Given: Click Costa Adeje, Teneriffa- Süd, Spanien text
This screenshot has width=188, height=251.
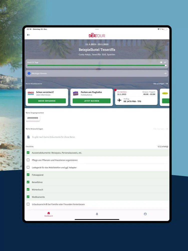Looking at the screenshot, I should [x=97, y=54].
